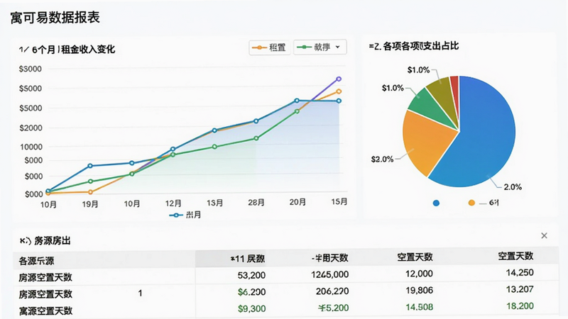
Task: Click the table cell 206,220
Action: coord(332,291)
